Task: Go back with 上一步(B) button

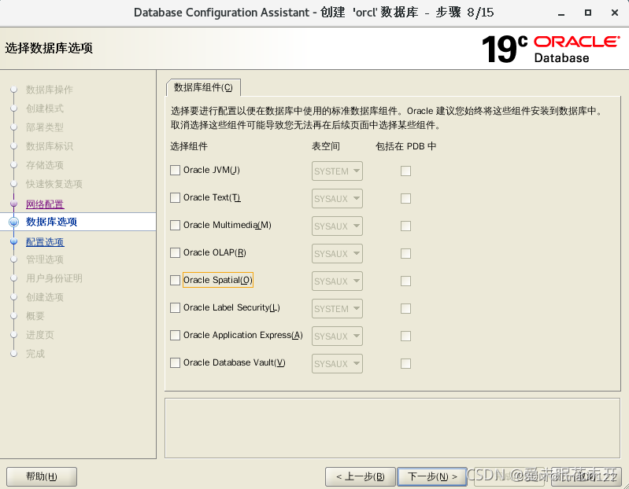Action: (361, 476)
